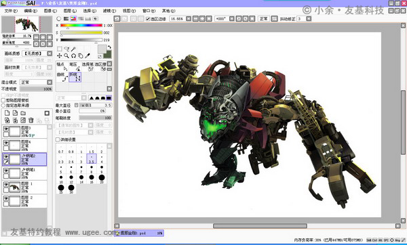Screen dimensions: 407x245
Task: Choose the 曲线 curve pen tool
Action: pos(62,77)
